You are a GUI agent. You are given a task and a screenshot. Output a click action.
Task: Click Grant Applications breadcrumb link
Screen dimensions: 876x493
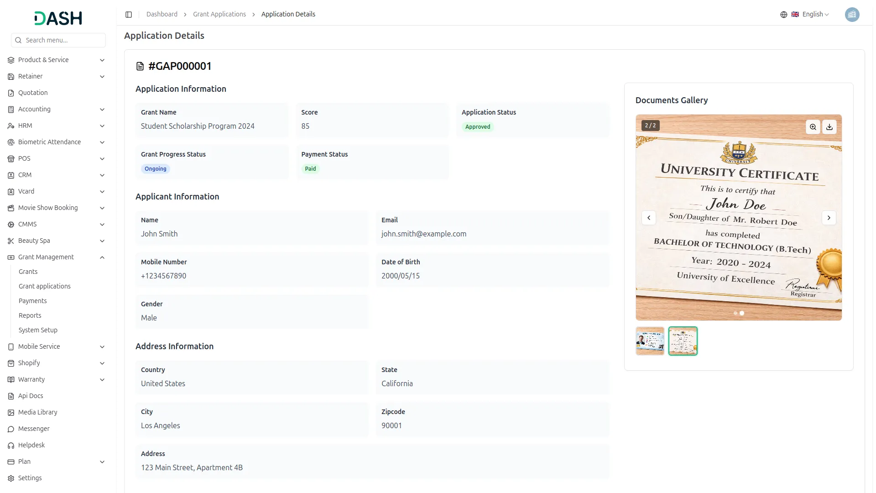219,15
